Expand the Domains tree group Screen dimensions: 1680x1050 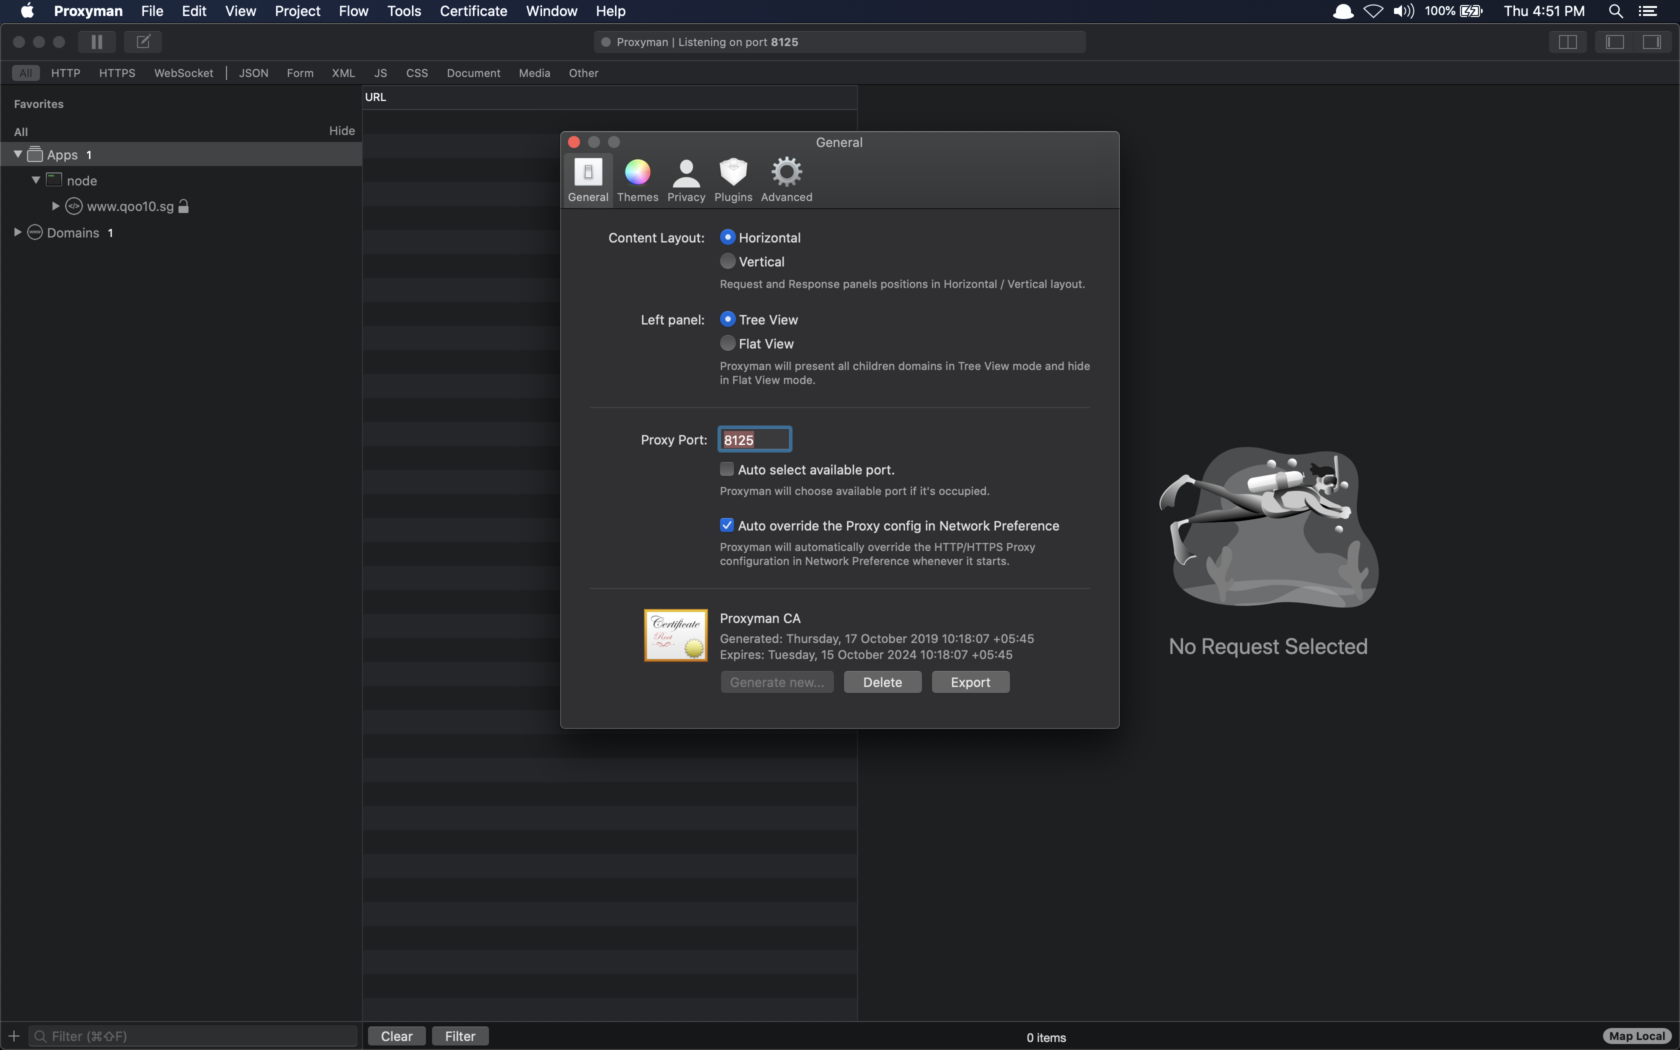click(18, 232)
